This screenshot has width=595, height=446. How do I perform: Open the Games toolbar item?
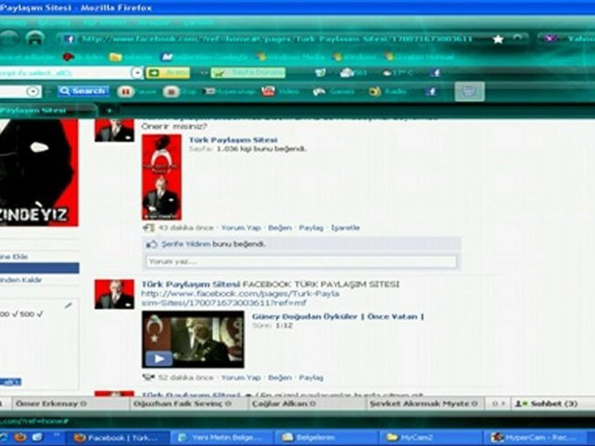333,92
